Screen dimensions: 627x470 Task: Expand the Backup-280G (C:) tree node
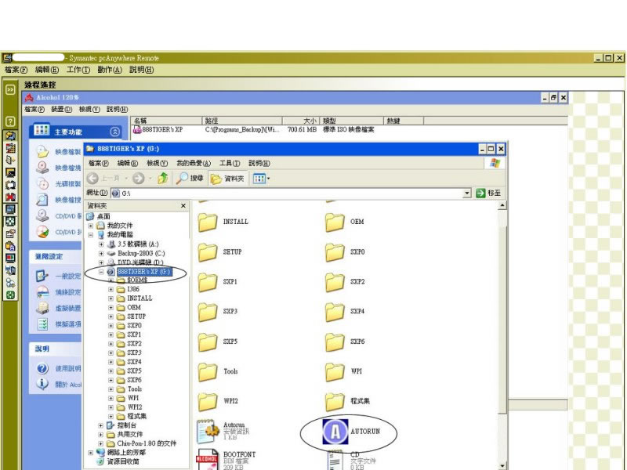click(101, 253)
